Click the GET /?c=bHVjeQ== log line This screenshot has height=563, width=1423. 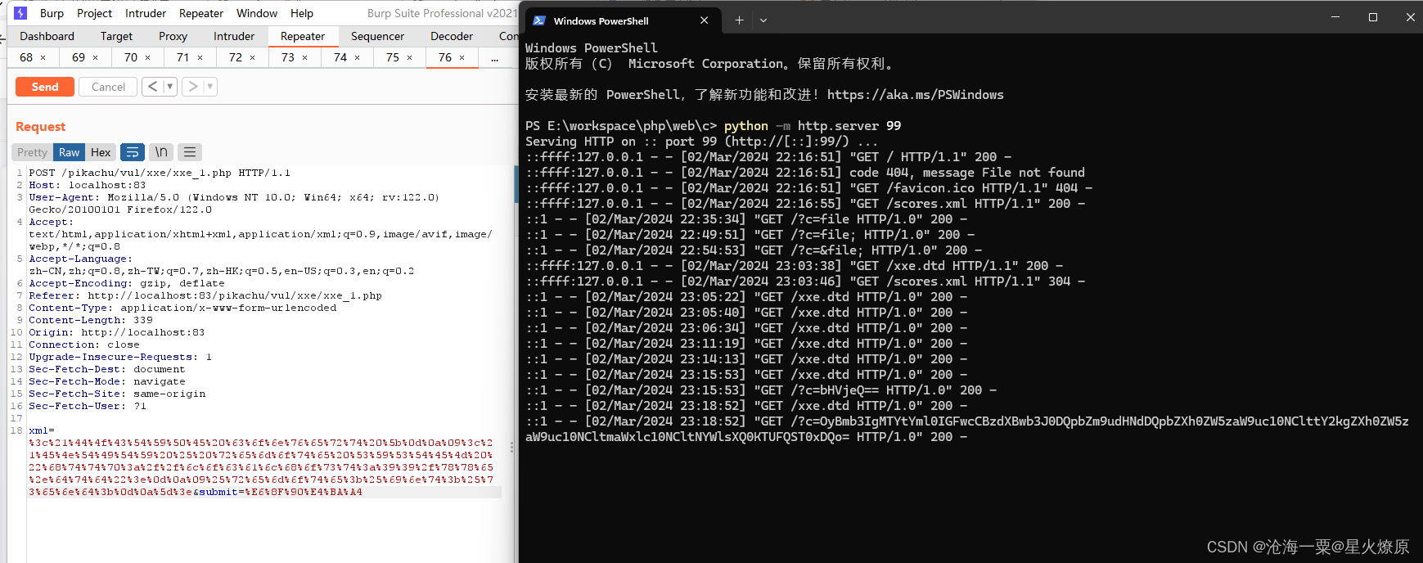tap(761, 390)
